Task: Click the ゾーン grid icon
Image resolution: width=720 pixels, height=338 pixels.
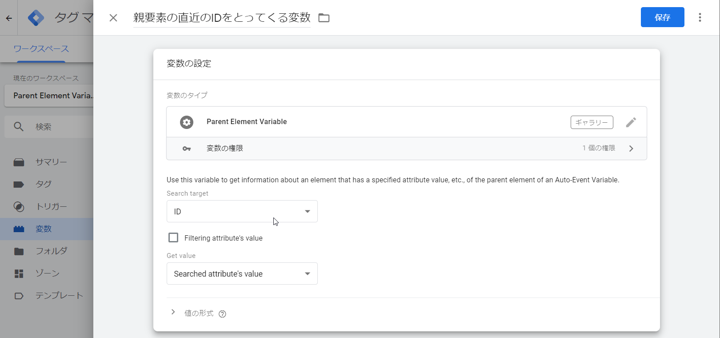Action: point(19,274)
